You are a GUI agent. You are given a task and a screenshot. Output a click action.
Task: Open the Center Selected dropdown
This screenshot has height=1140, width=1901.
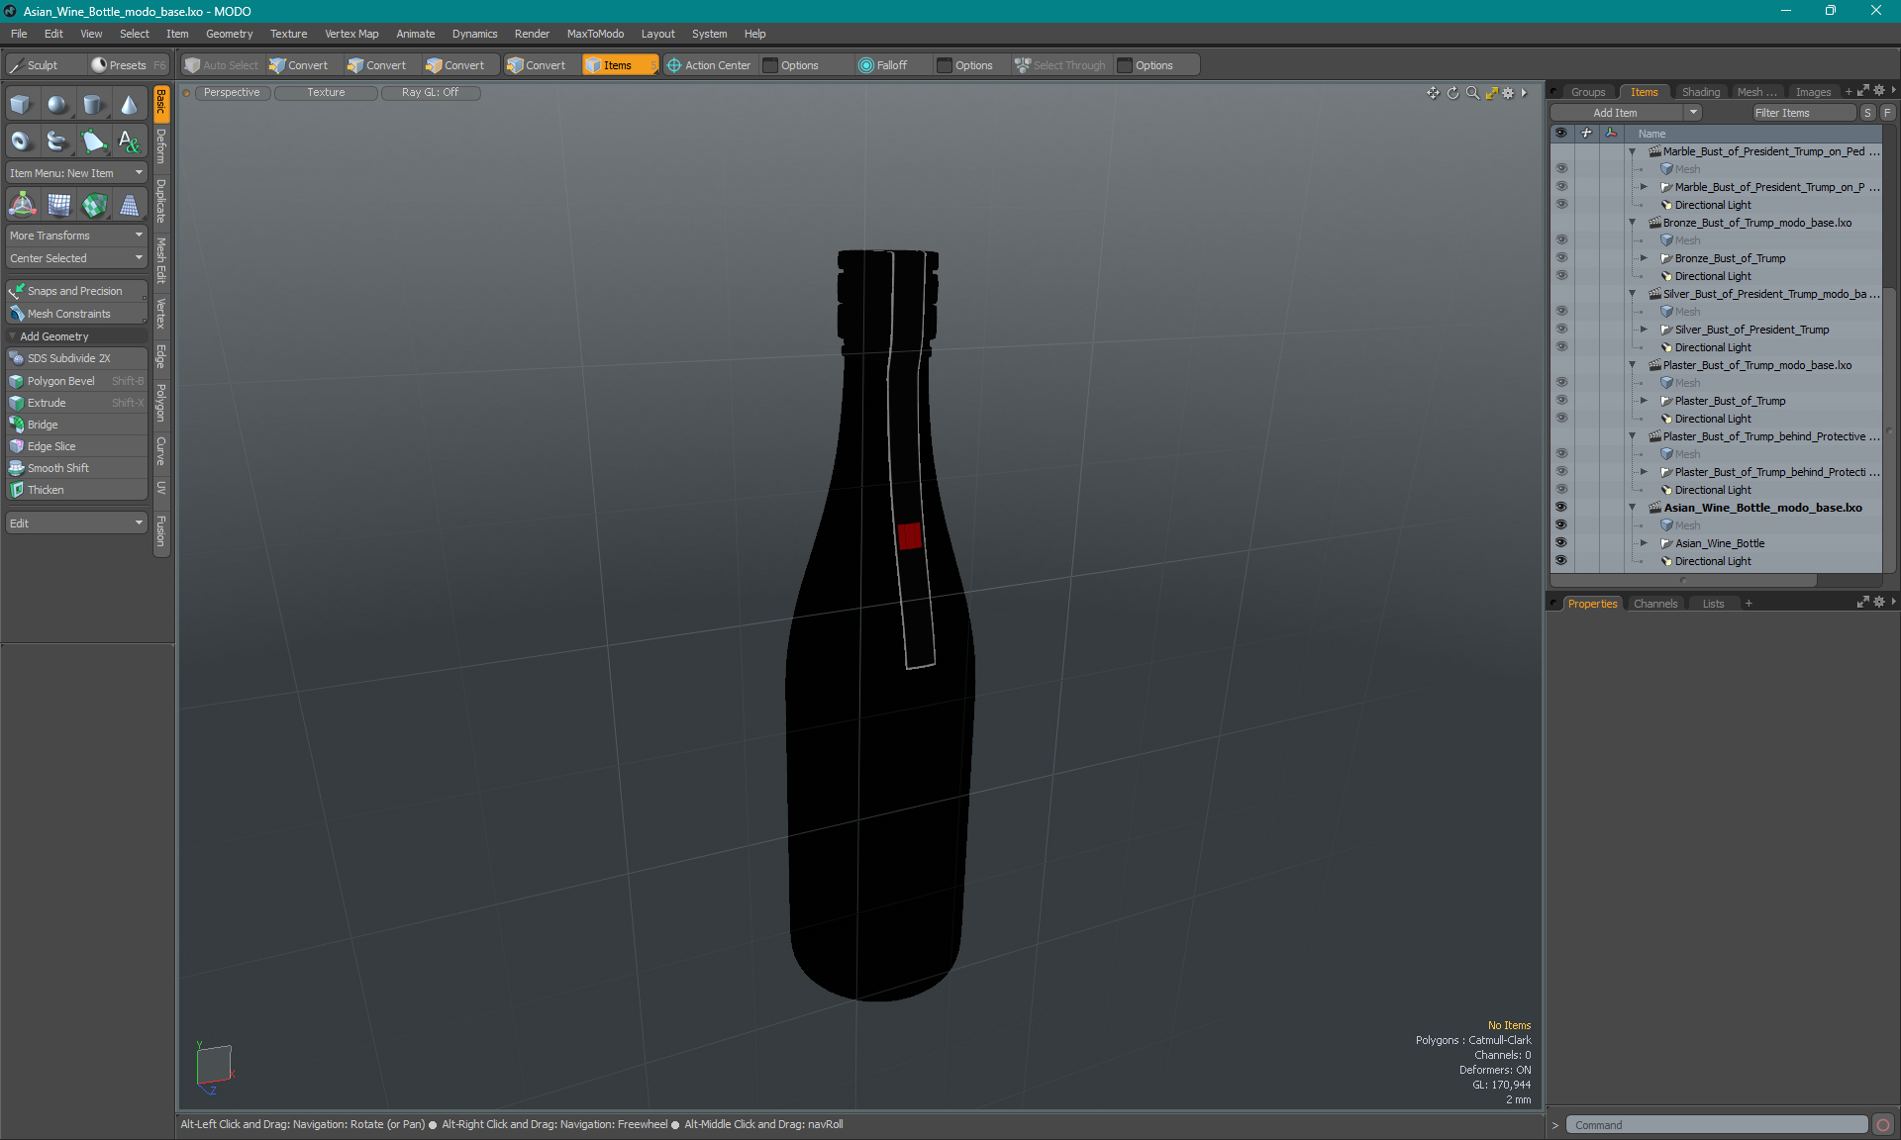pyautogui.click(x=76, y=258)
